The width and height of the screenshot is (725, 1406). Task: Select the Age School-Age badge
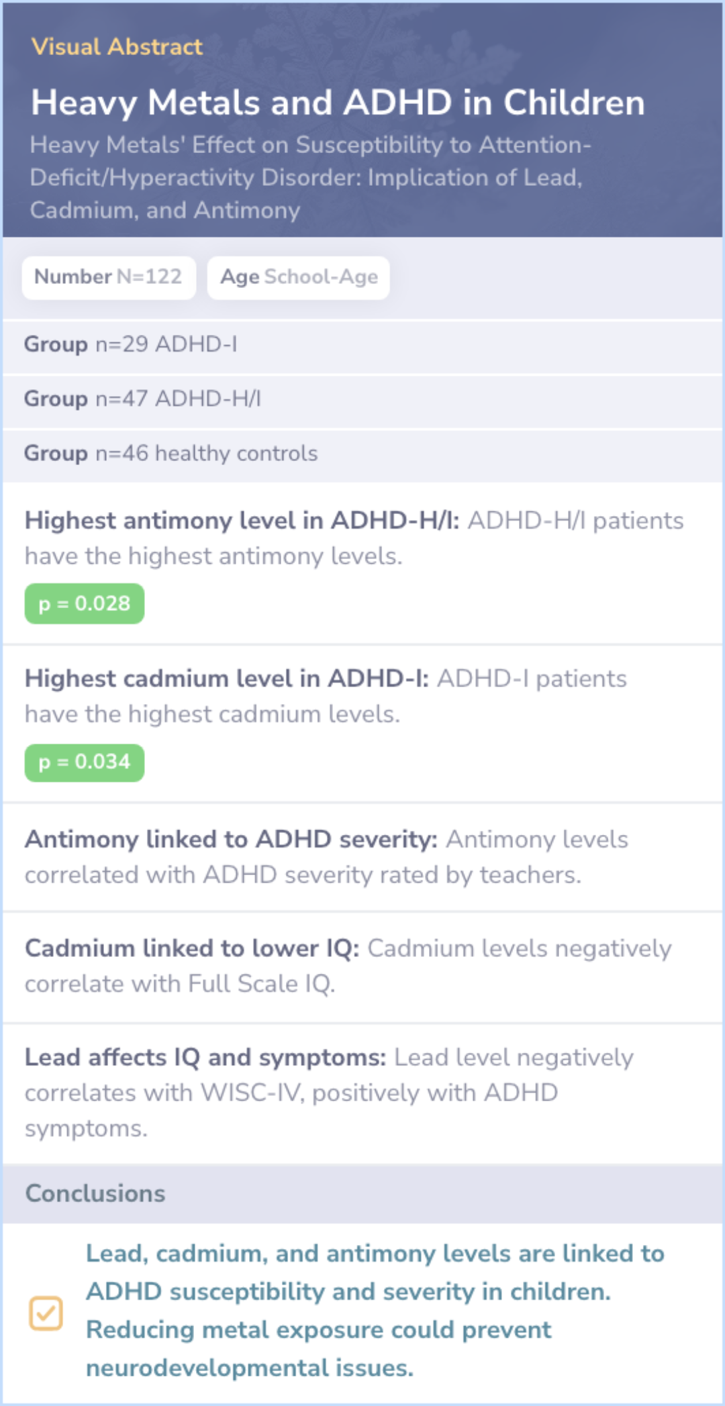pyautogui.click(x=299, y=277)
